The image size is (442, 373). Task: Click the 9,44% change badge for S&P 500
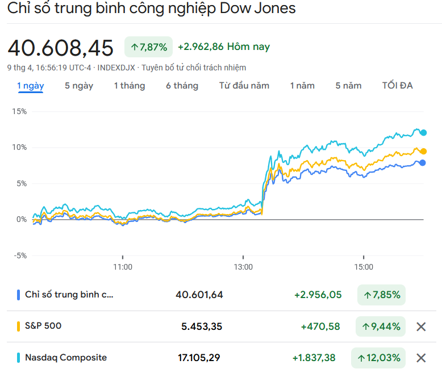click(x=381, y=326)
